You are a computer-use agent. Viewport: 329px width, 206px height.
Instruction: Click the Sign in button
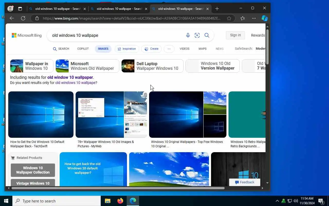235,35
